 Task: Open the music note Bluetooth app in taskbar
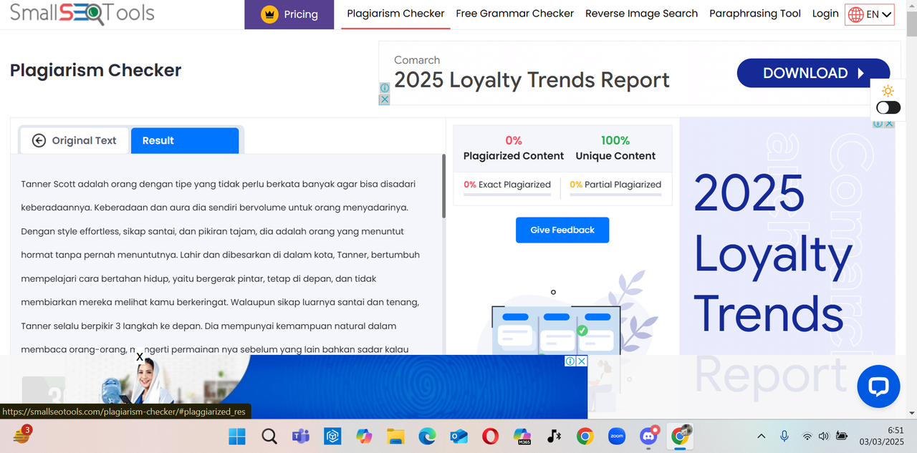tap(554, 436)
